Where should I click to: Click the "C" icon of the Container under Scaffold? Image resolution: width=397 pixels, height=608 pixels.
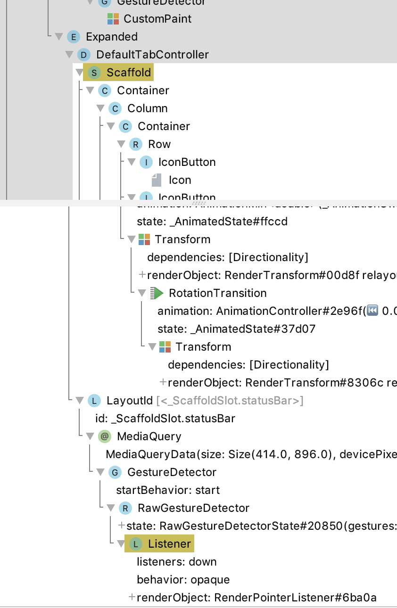click(105, 90)
